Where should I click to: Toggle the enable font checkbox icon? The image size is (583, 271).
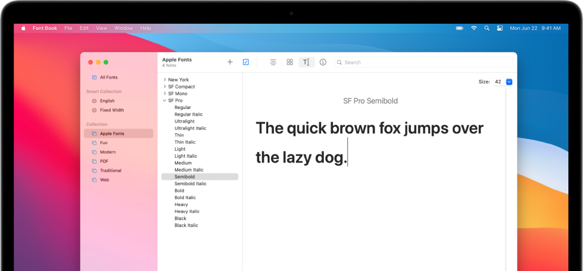click(x=246, y=62)
